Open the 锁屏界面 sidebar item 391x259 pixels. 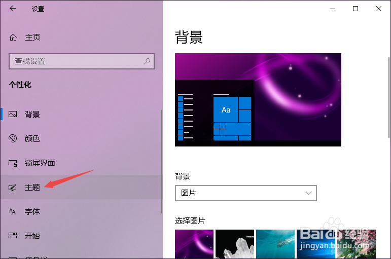(81, 163)
